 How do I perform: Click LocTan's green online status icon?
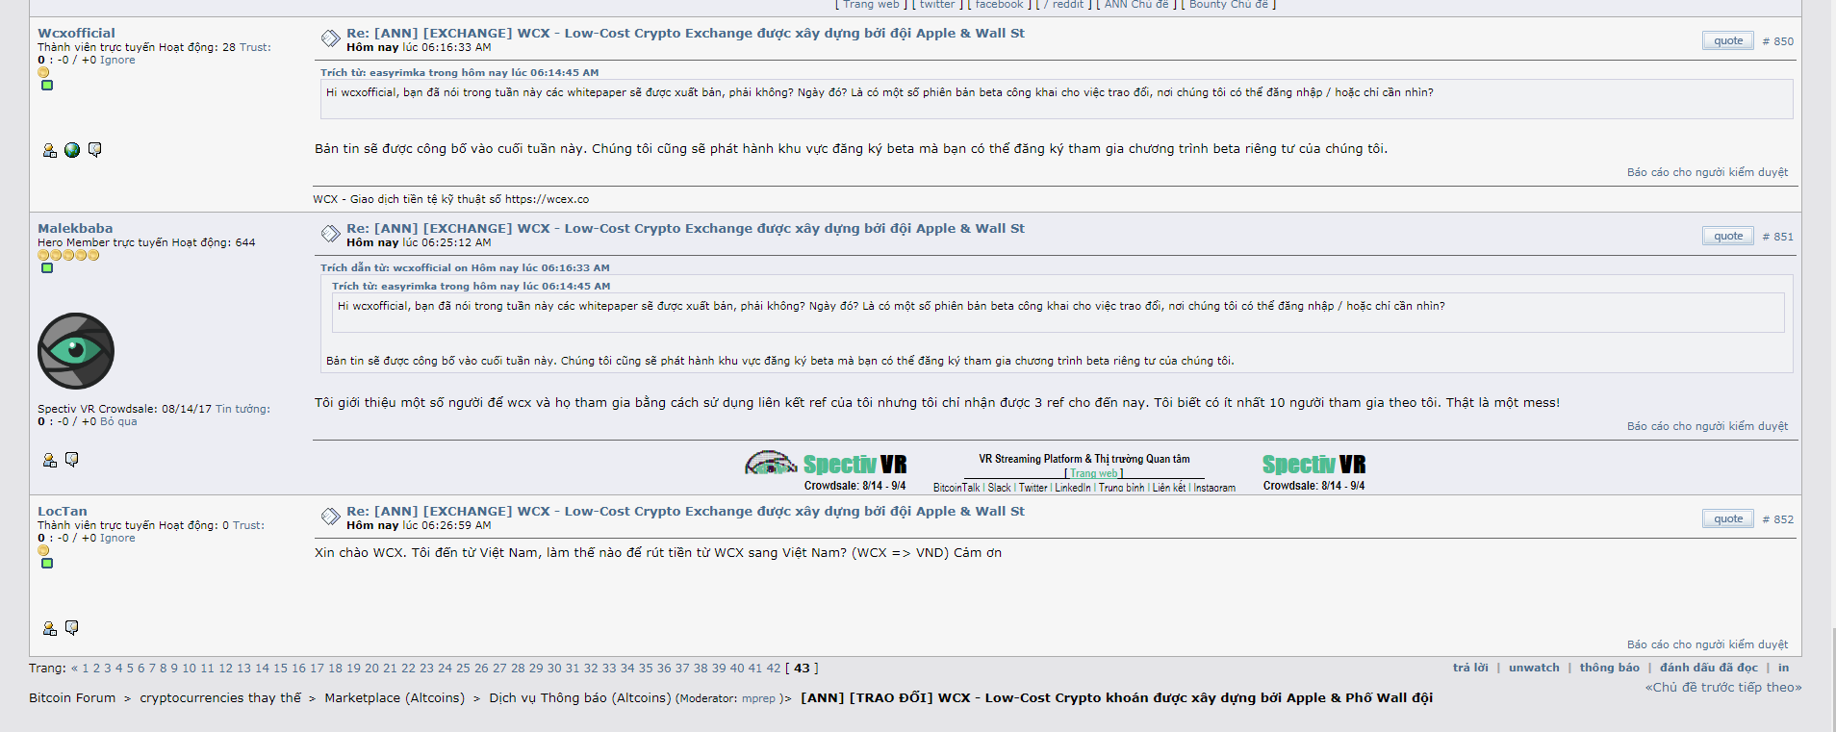[47, 563]
